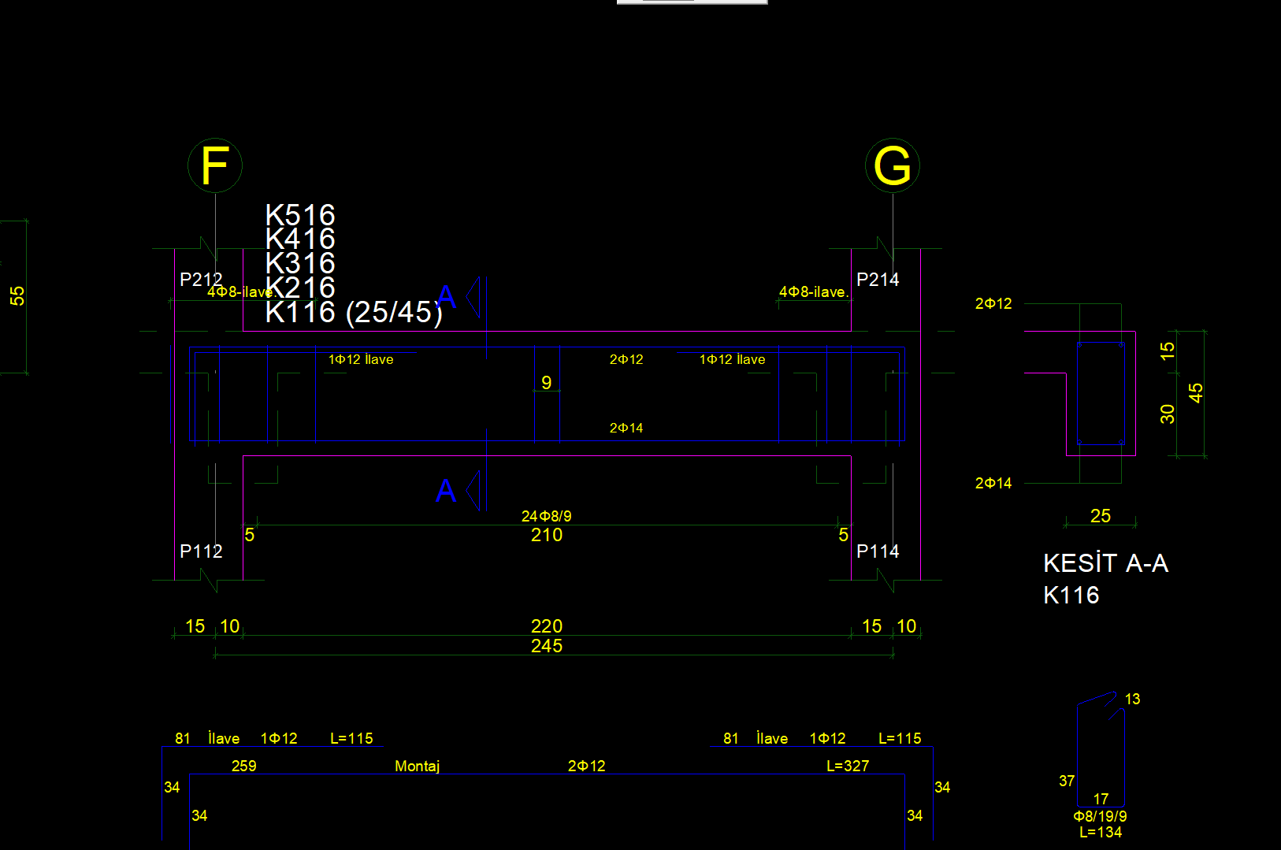Select the lower blue section marker A
The image size is (1281, 850).
446,491
